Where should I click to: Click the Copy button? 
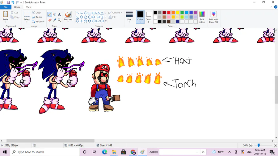click(x=15, y=17)
